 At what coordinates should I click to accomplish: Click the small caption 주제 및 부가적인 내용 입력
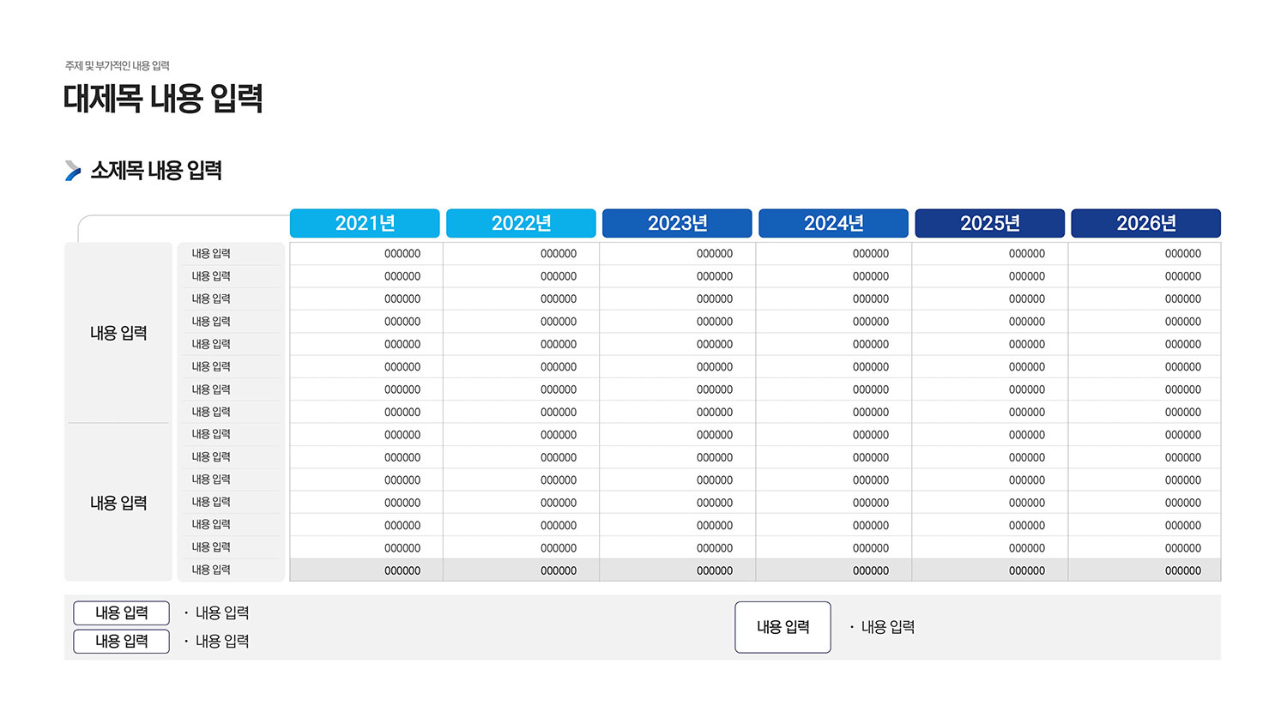coord(118,66)
